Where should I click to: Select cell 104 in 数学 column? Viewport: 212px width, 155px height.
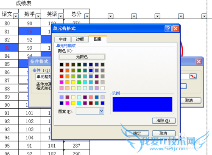tap(30, 138)
